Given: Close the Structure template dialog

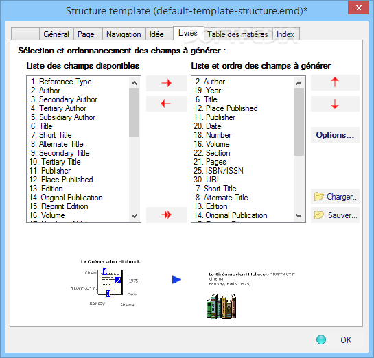Looking at the screenshot, I should click(358, 8).
